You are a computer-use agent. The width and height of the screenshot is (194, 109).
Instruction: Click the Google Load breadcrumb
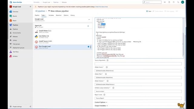(x=46, y=2)
